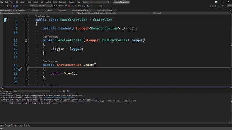232x130 pixels.
Task: Click 0 references CodeLens above constructor
Action: (50, 37)
